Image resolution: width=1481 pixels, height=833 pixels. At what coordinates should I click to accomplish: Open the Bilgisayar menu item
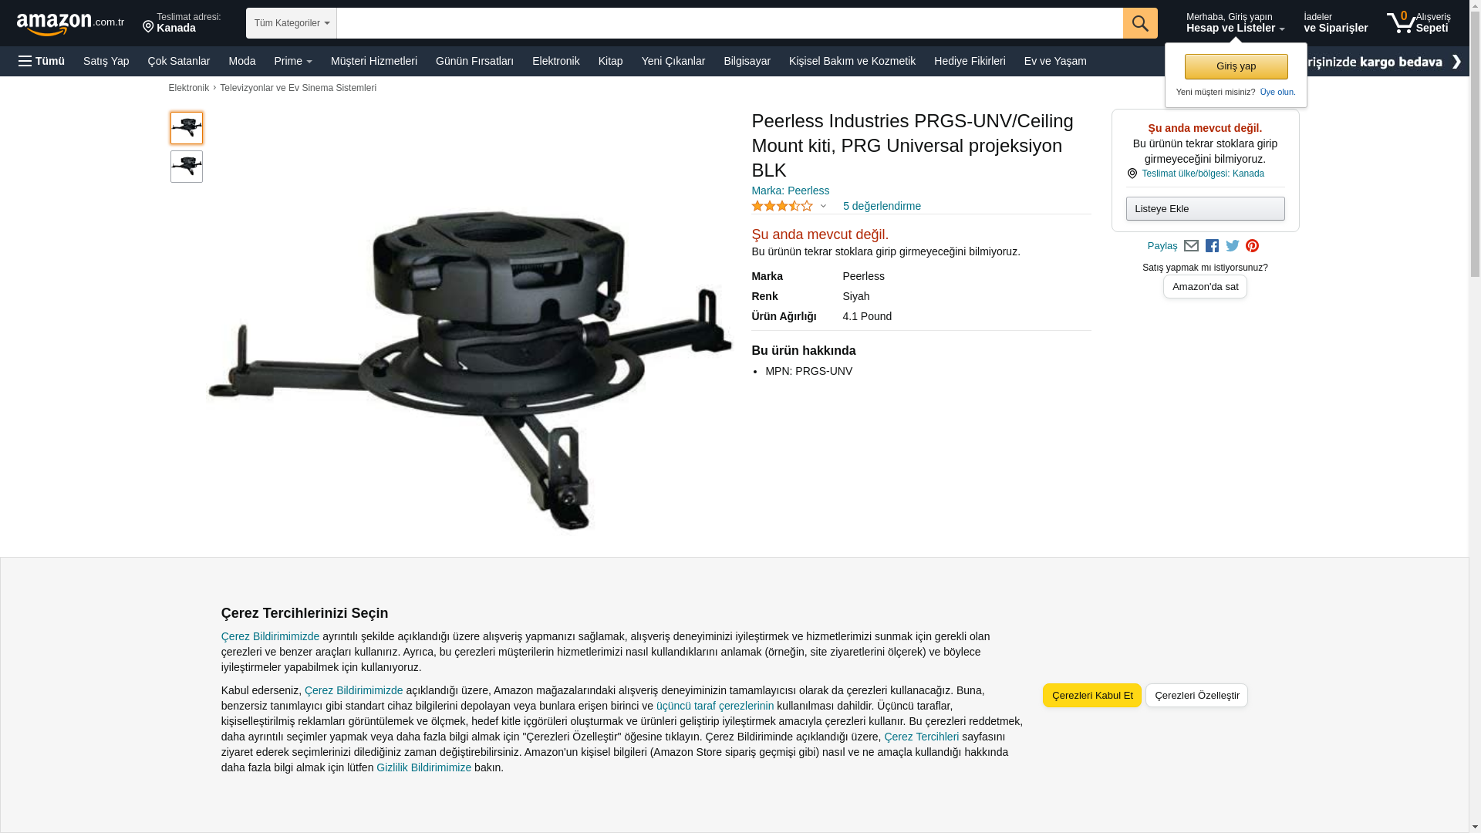(x=747, y=61)
